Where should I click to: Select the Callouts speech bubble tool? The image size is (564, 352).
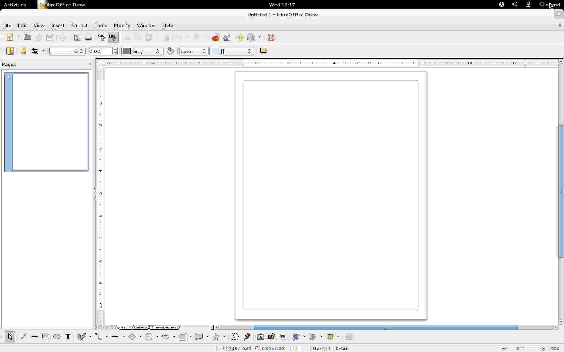(x=199, y=337)
